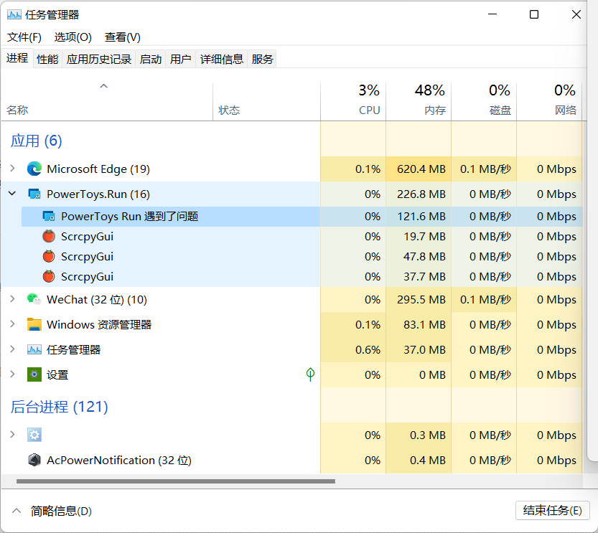Expand the Microsoft Edge process group
598x533 pixels.
coord(11,169)
